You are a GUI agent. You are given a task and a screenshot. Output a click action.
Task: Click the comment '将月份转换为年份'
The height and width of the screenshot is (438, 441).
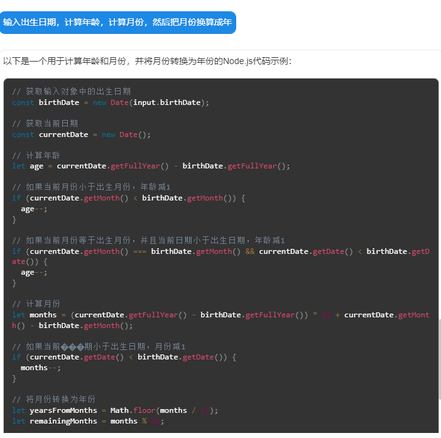point(54,400)
